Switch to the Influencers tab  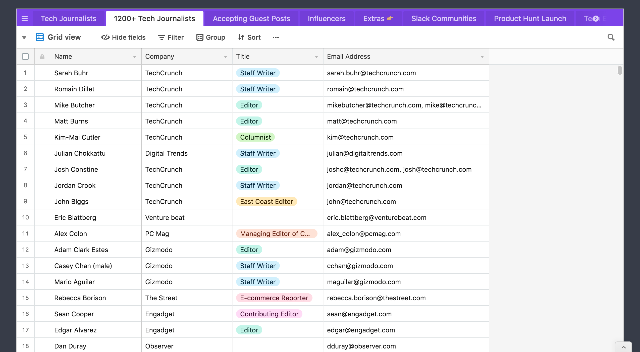327,19
